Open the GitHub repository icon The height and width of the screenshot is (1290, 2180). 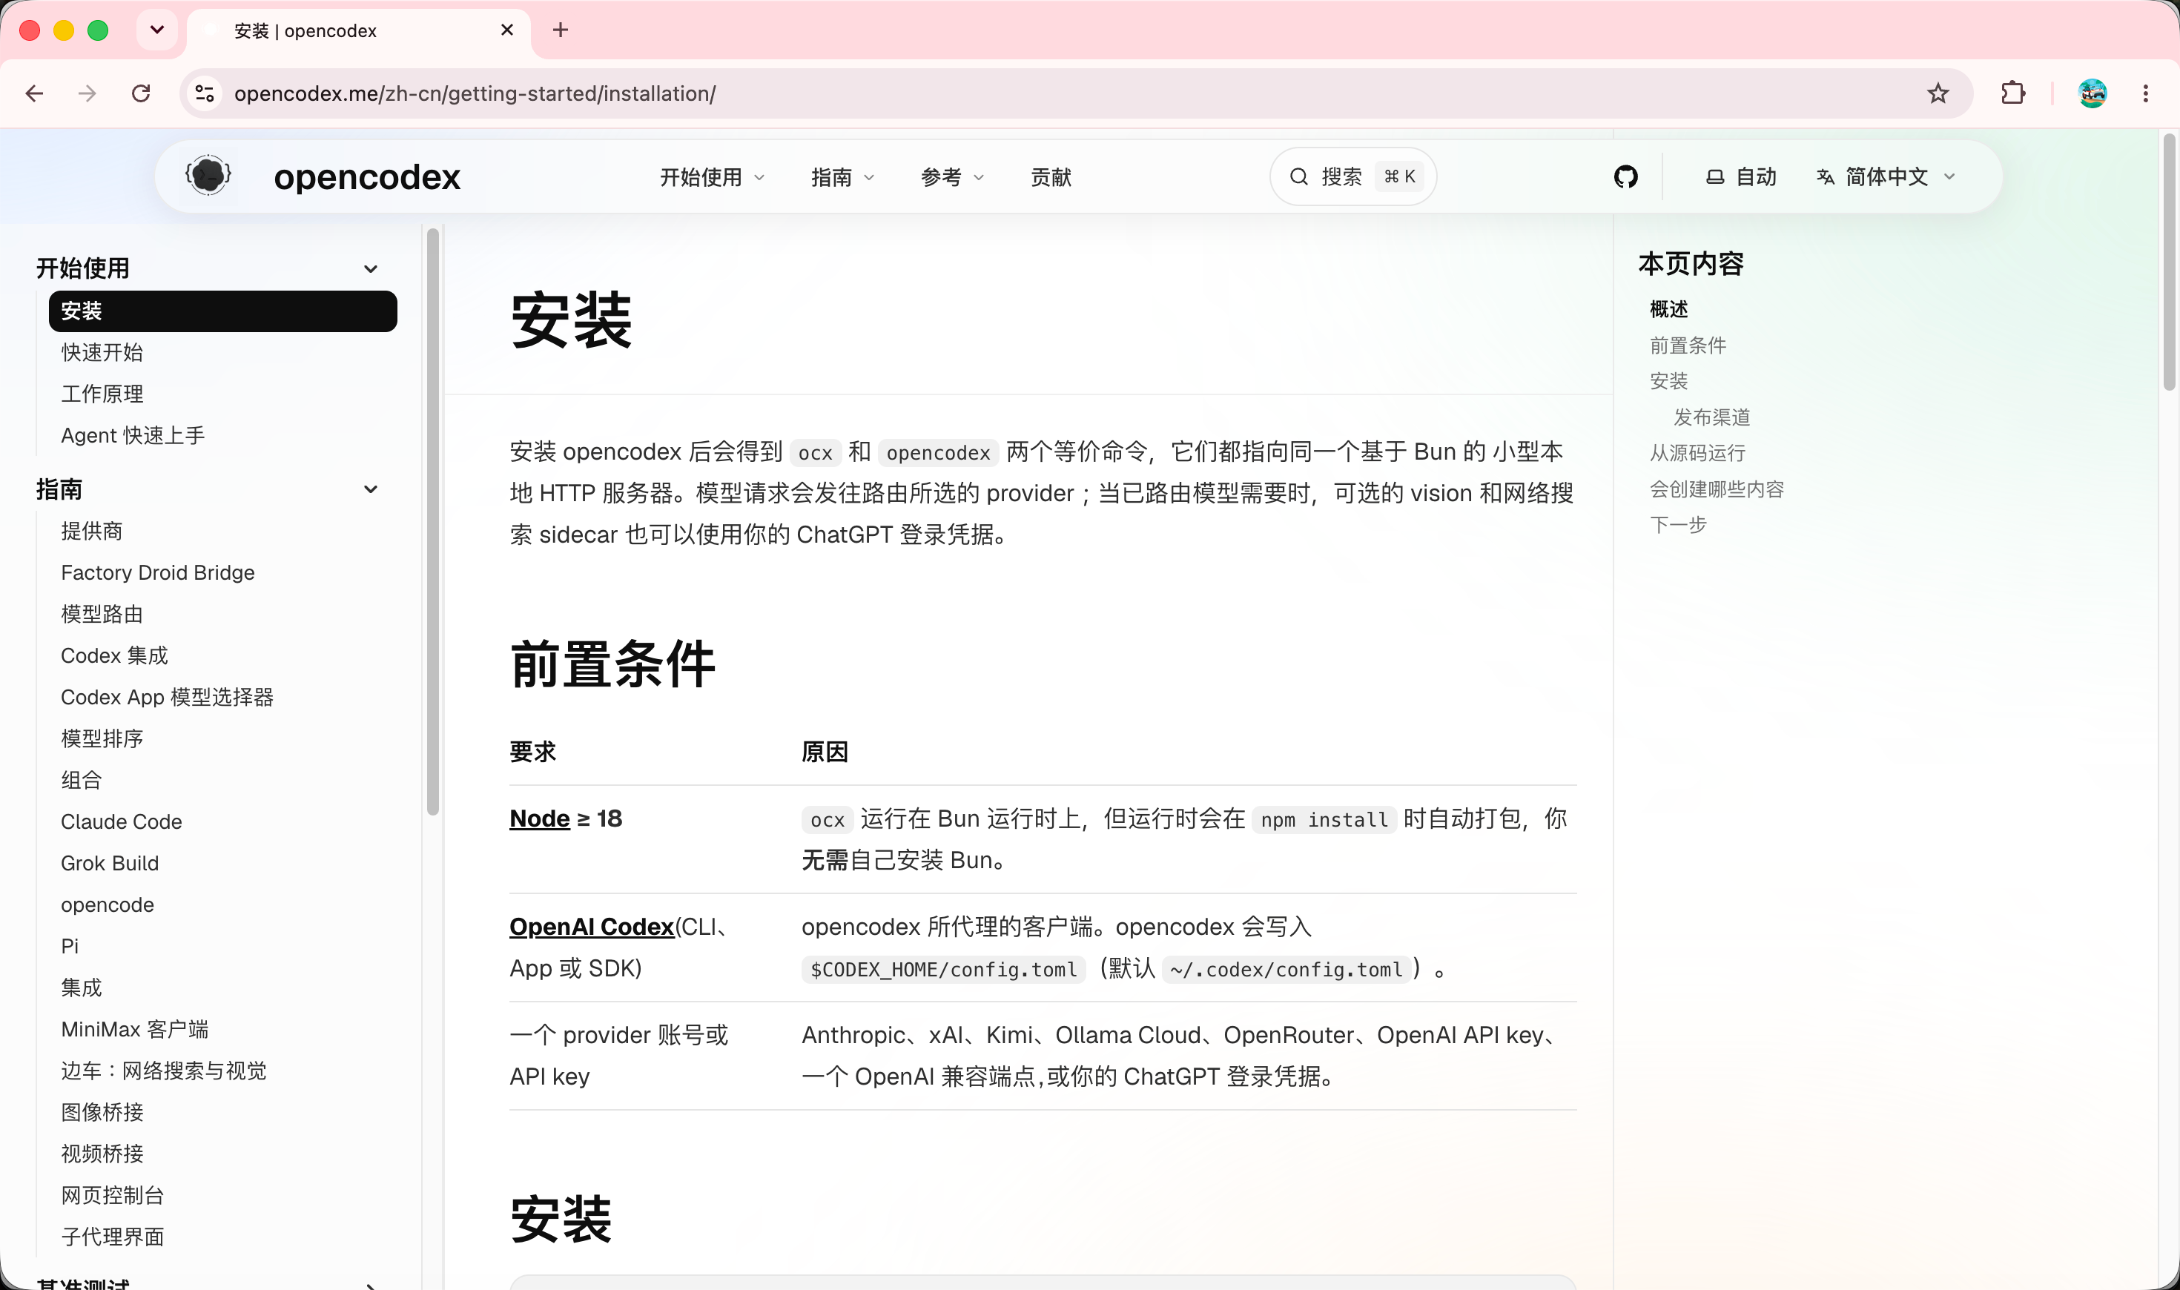1625,176
